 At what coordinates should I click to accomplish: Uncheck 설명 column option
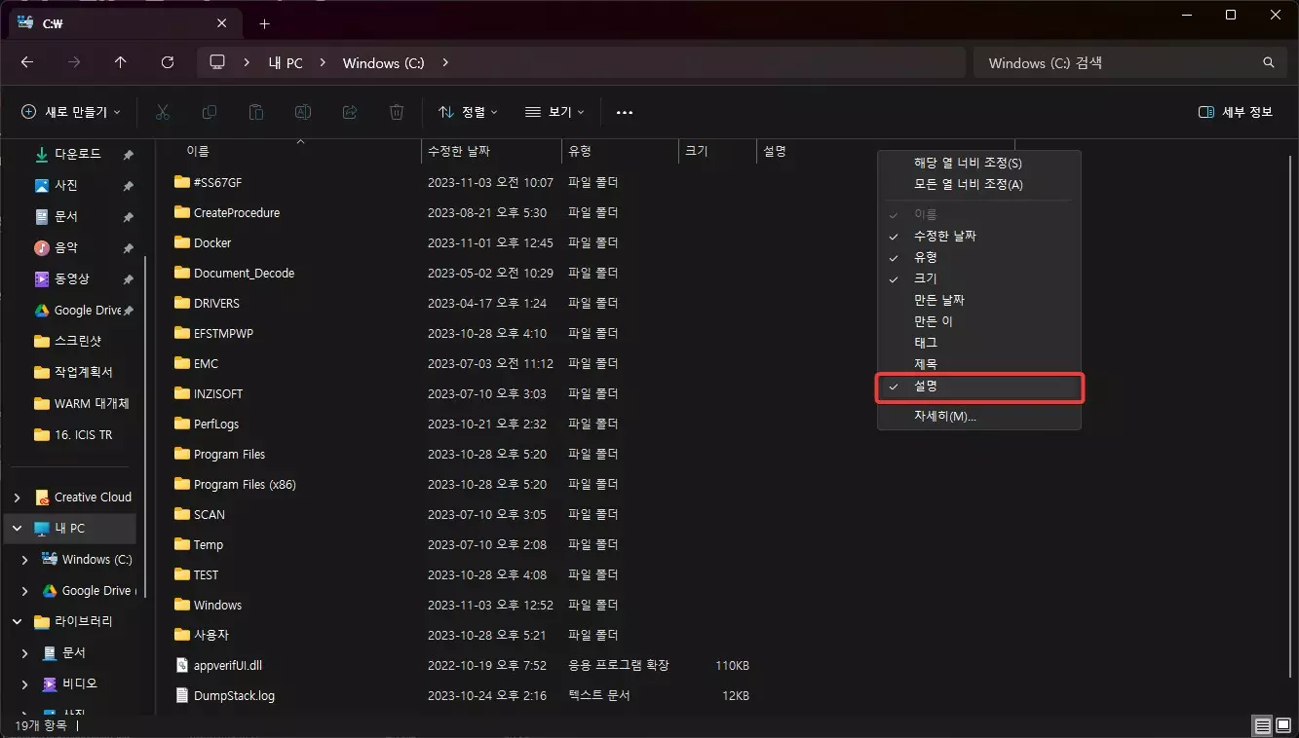pos(978,387)
